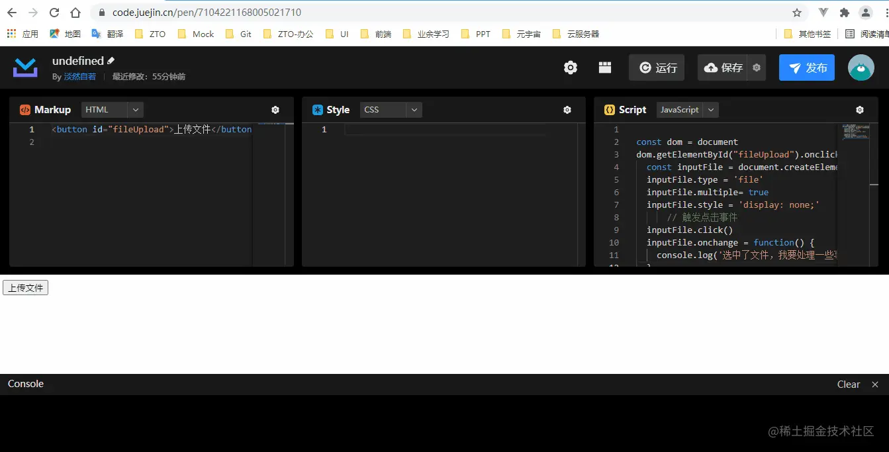Click the Script panel JavaScript icon
The width and height of the screenshot is (889, 452).
tap(610, 109)
